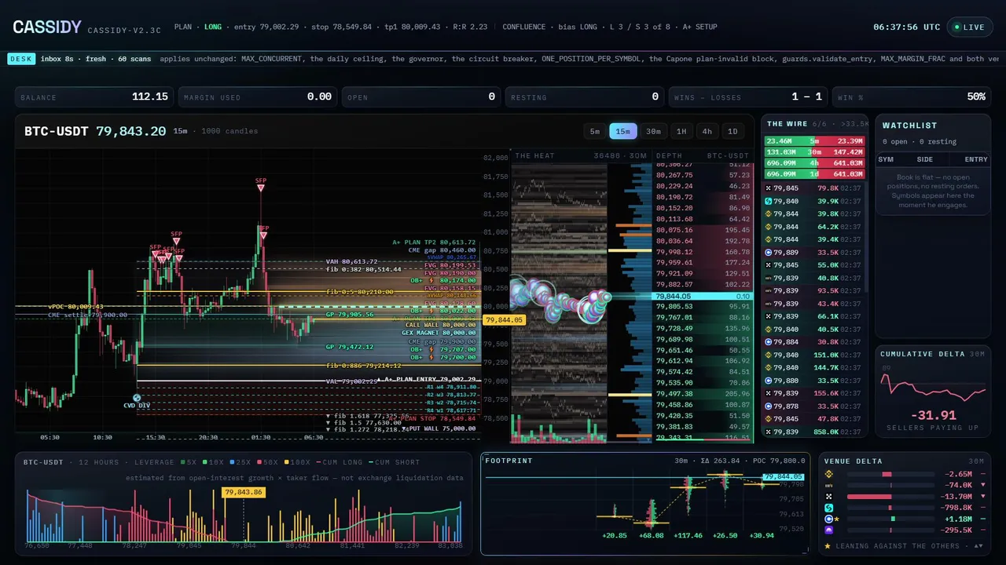1006x565 pixels.
Task: Click the WIN % 50% stat card
Action: 912,97
